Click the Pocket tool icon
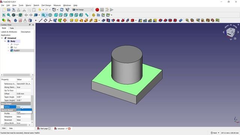This screenshot has width=240, height=135. point(103,20)
